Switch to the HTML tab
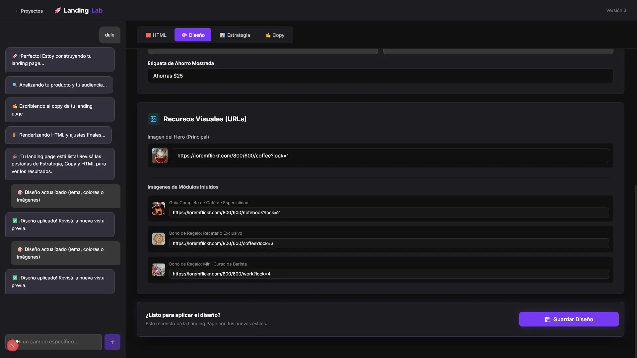 click(x=156, y=35)
